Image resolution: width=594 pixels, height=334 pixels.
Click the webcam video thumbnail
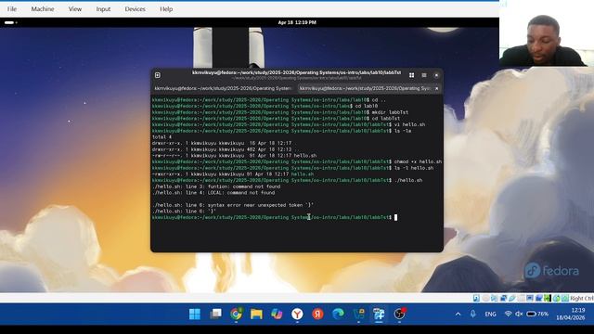(x=547, y=33)
